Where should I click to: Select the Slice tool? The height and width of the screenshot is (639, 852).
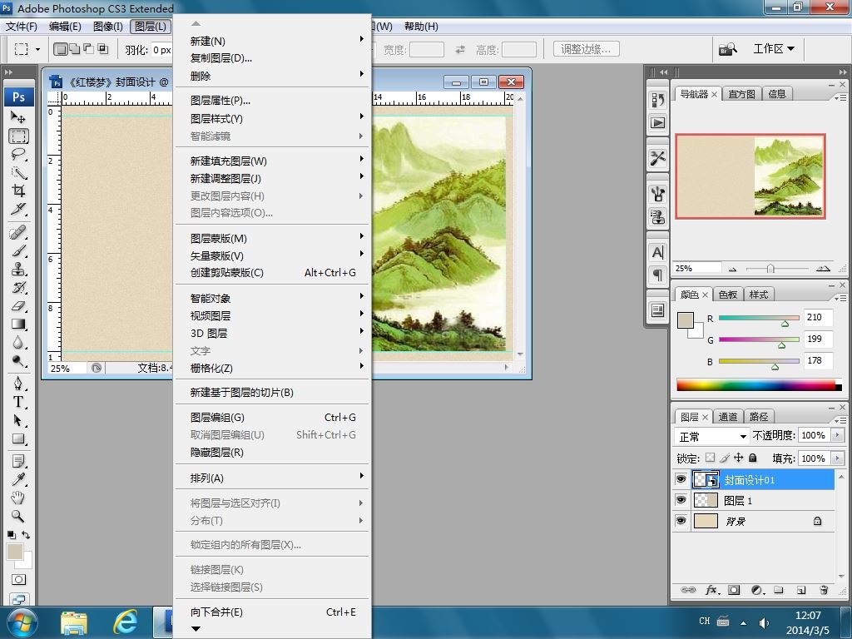pyautogui.click(x=18, y=209)
